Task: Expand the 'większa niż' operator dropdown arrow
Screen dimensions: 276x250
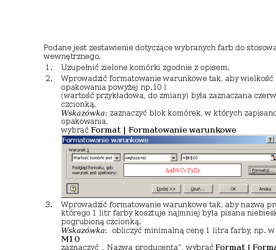Action: pyautogui.click(x=173, y=158)
